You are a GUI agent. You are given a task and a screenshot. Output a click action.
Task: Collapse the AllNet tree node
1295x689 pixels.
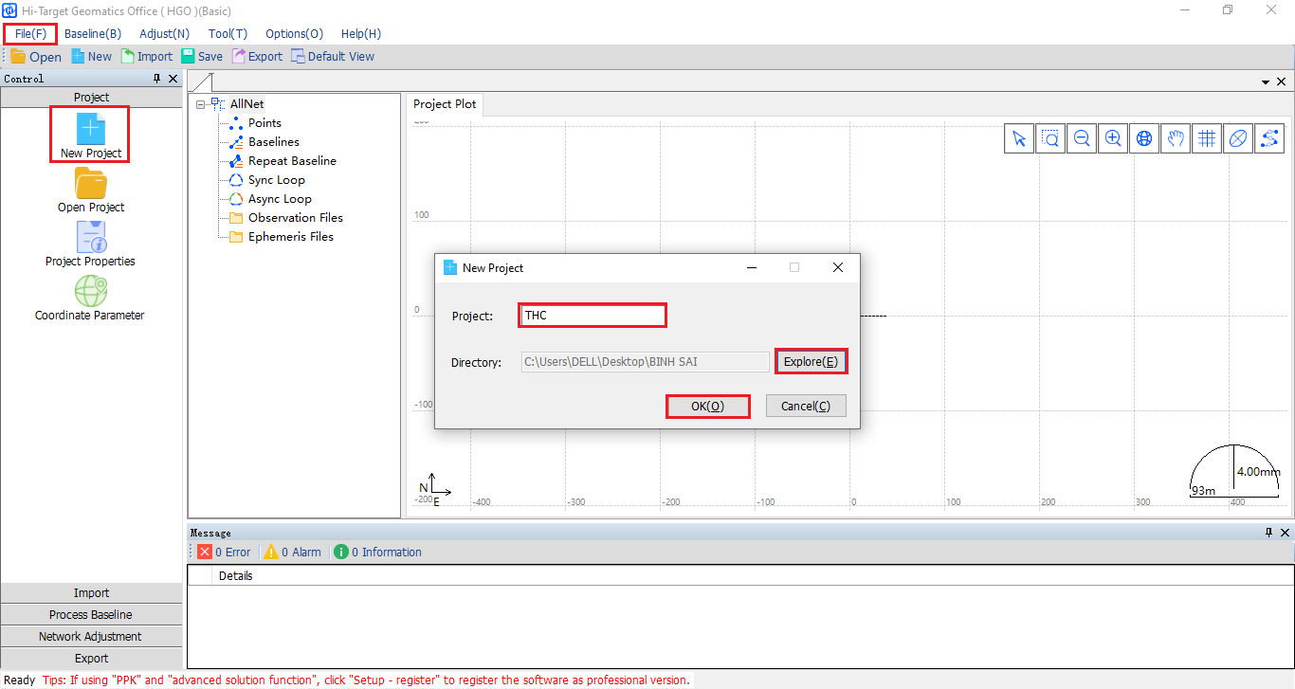click(x=201, y=104)
